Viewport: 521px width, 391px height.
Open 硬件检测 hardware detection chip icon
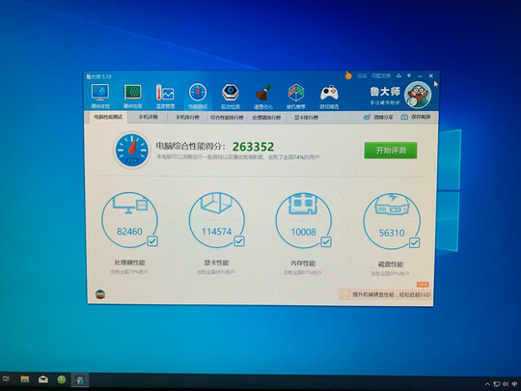pyautogui.click(x=132, y=97)
